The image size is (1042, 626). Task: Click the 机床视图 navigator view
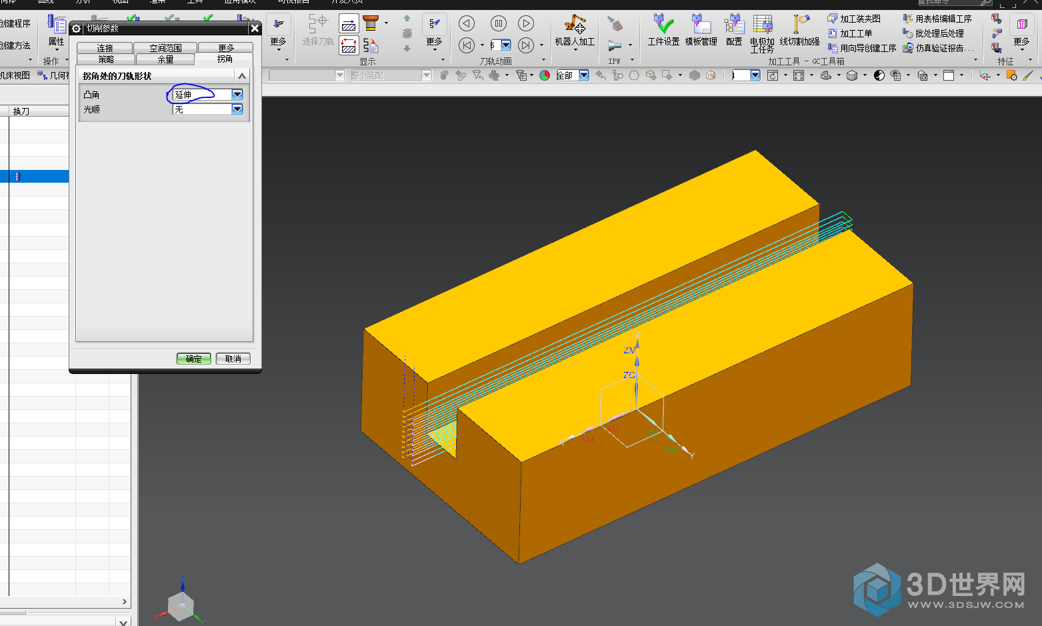click(x=15, y=75)
